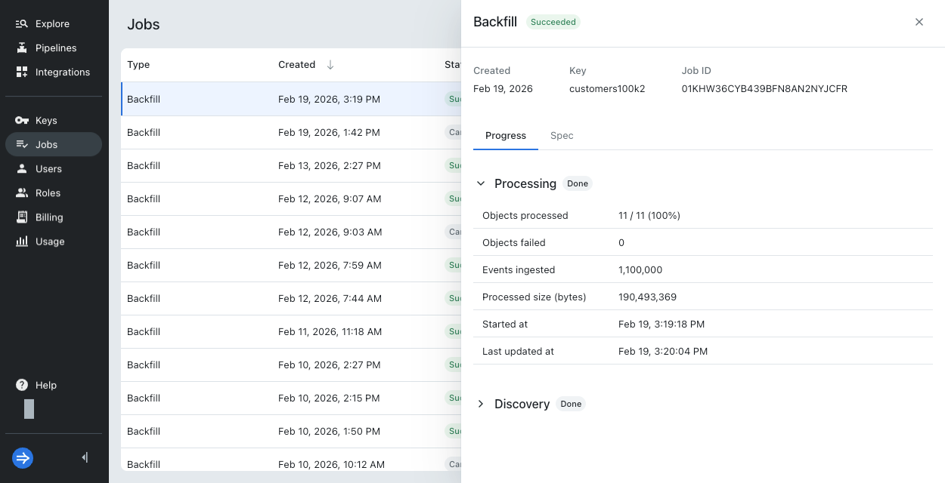Image resolution: width=945 pixels, height=483 pixels.
Task: Click the Integrations grid icon
Action: pyautogui.click(x=21, y=72)
